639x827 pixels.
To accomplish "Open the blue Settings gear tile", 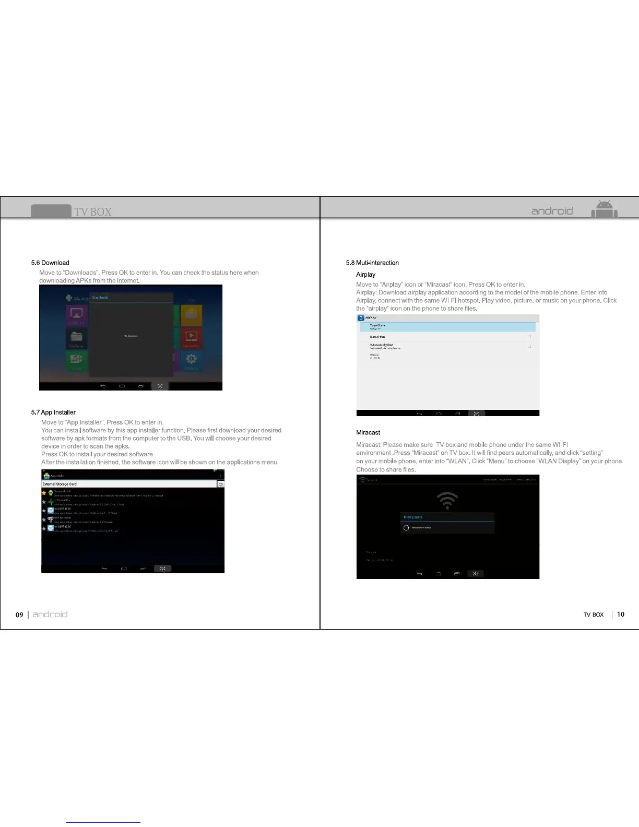I will [x=191, y=361].
